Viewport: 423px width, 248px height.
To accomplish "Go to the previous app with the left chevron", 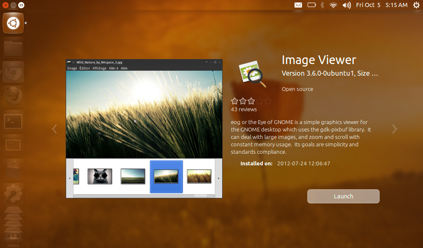I will (54, 129).
